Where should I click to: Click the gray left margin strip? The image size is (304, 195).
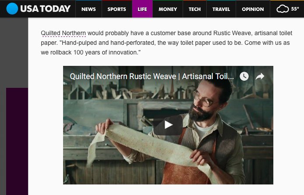pos(14,53)
